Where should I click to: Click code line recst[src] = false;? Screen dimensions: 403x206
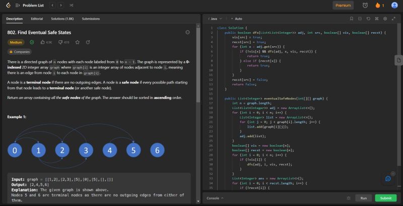pyautogui.click(x=249, y=80)
